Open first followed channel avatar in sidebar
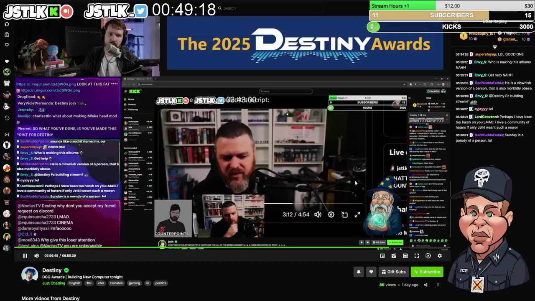 pos(7,72)
